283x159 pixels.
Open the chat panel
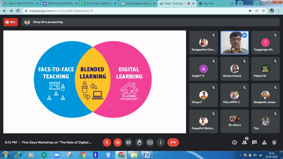[254, 142]
